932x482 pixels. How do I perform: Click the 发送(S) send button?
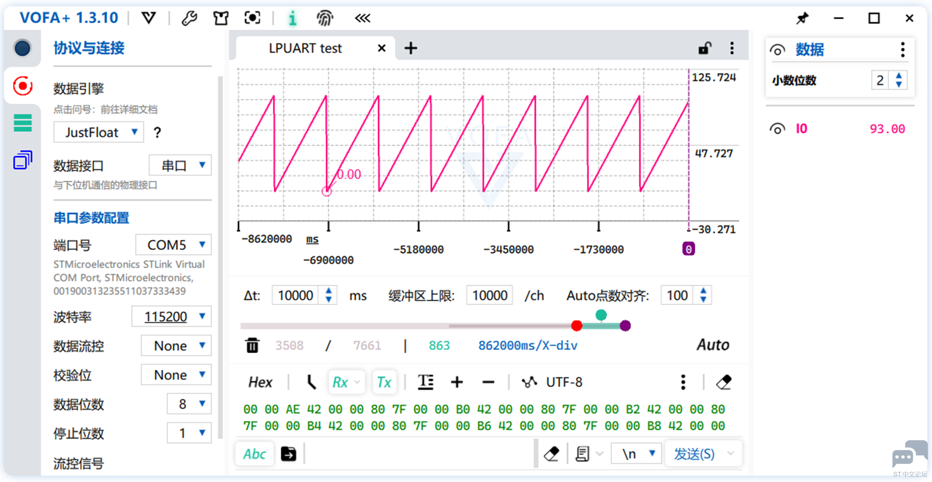(x=694, y=454)
